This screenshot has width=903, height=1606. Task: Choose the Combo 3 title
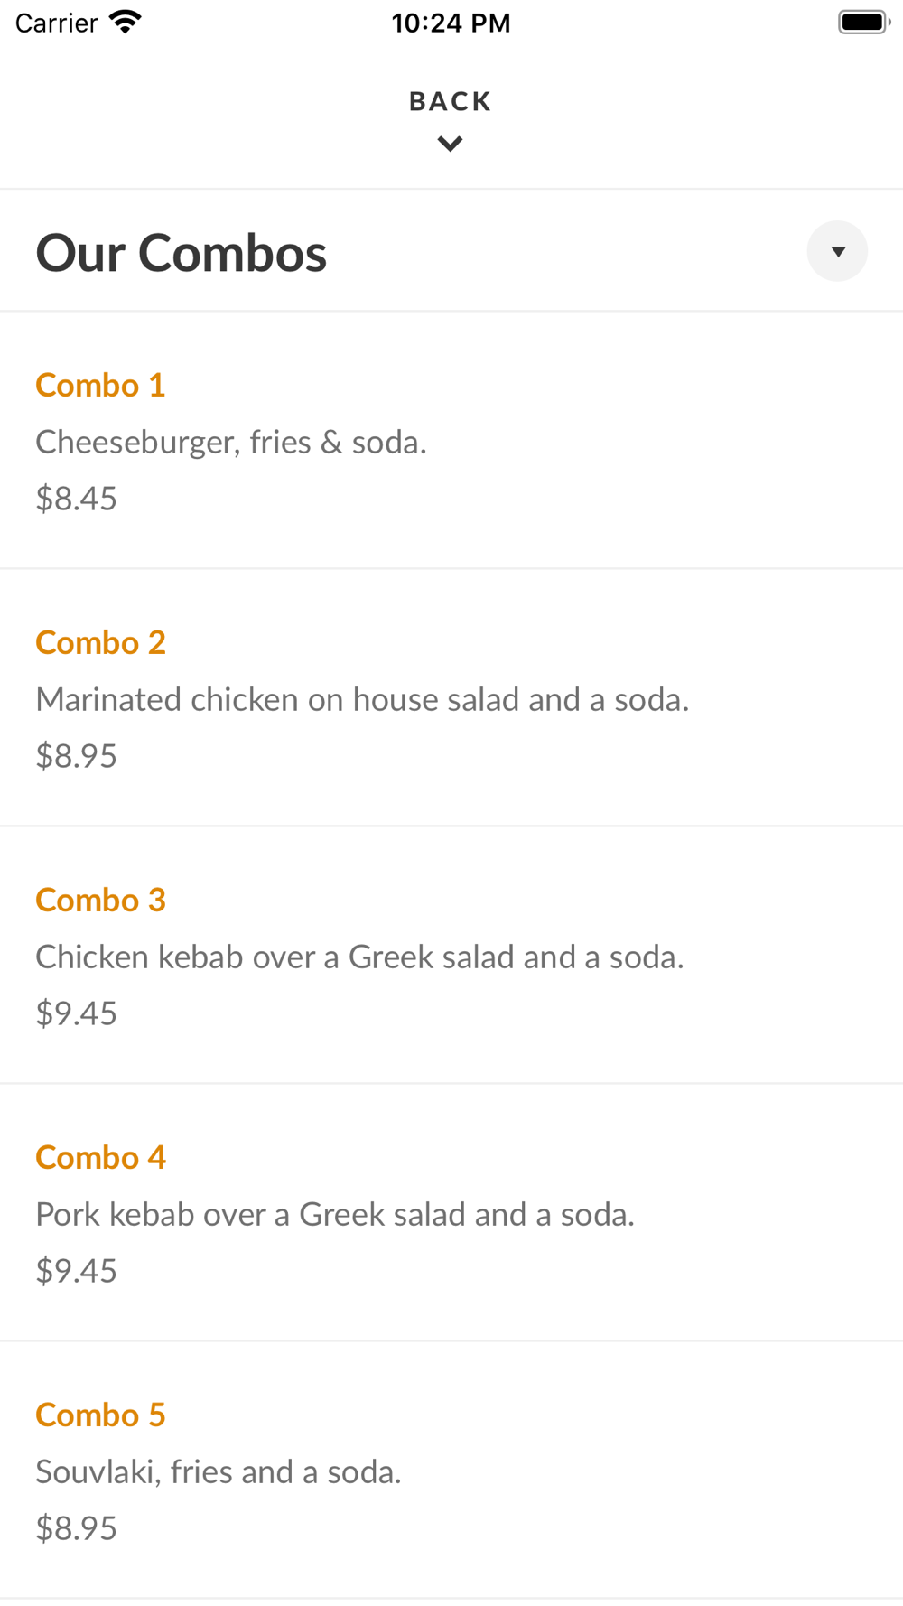100,901
